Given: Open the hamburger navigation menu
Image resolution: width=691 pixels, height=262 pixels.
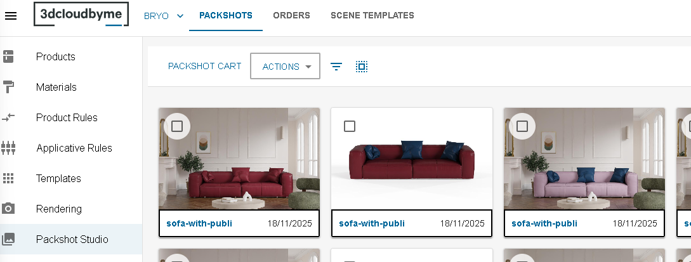Looking at the screenshot, I should click(x=11, y=16).
